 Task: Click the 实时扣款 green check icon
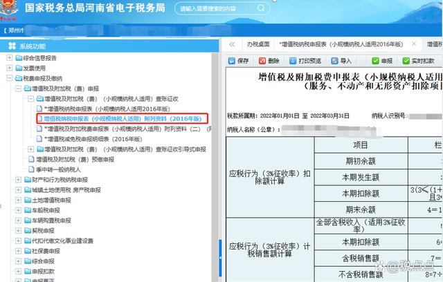[x=406, y=61]
